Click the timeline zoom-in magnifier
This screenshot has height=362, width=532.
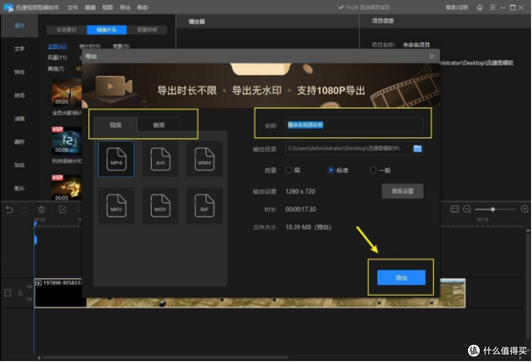point(525,209)
